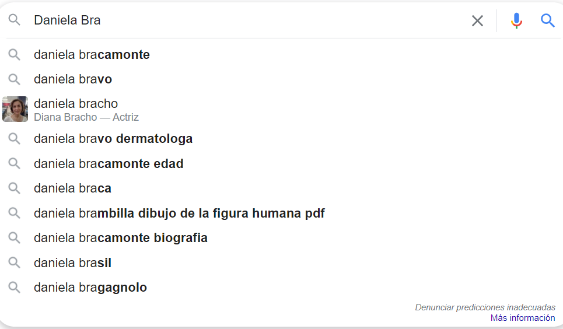563x329 pixels.
Task: Select the "daniela bravo" suggestion
Action: [x=73, y=79]
